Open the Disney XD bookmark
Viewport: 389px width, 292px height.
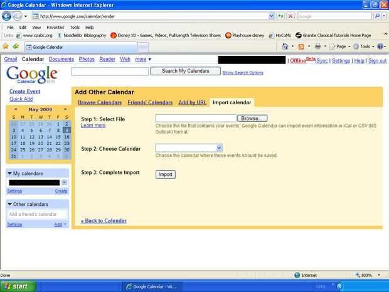click(x=166, y=36)
